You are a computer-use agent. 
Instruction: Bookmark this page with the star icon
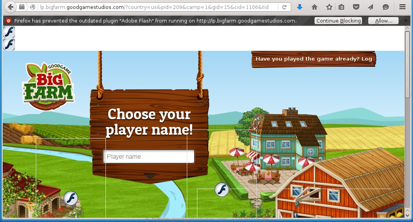[329, 7]
